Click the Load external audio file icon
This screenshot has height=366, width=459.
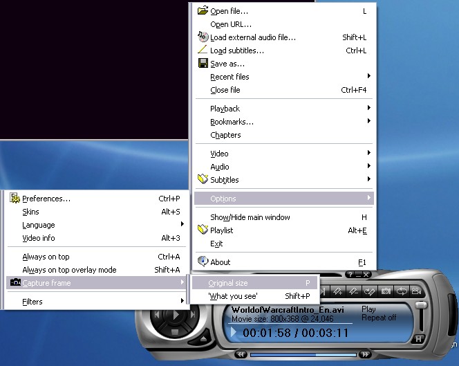(x=203, y=37)
